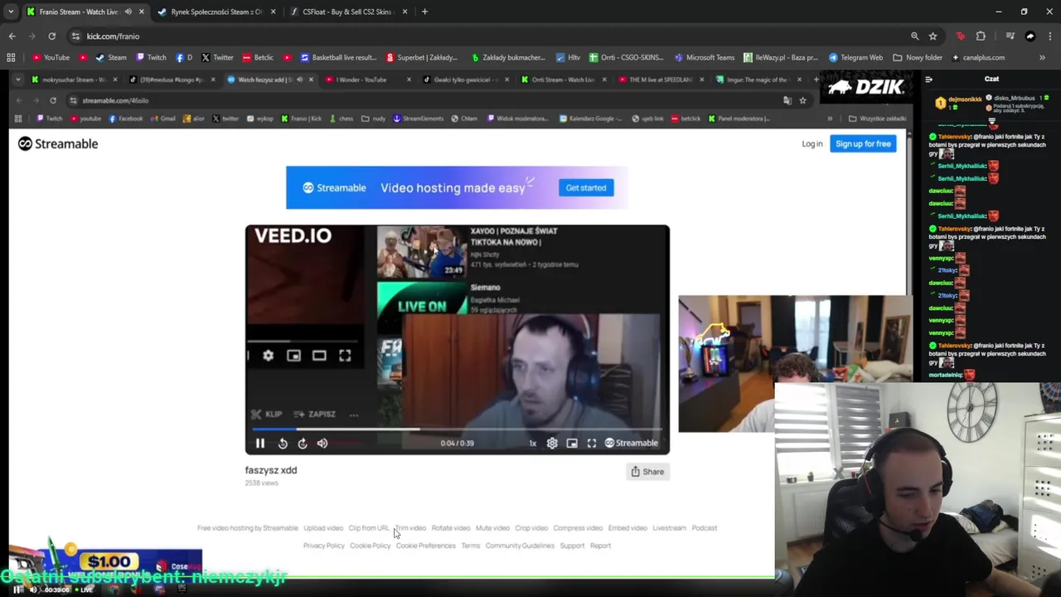1061x597 pixels.
Task: Reload the kick.com/franio page
Action: 51,36
